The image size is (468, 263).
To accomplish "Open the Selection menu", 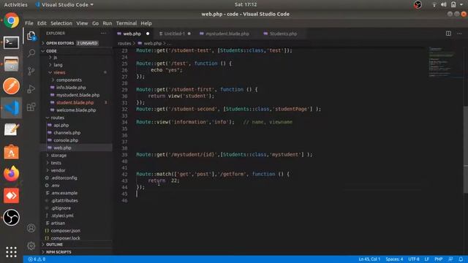I will point(61,23).
